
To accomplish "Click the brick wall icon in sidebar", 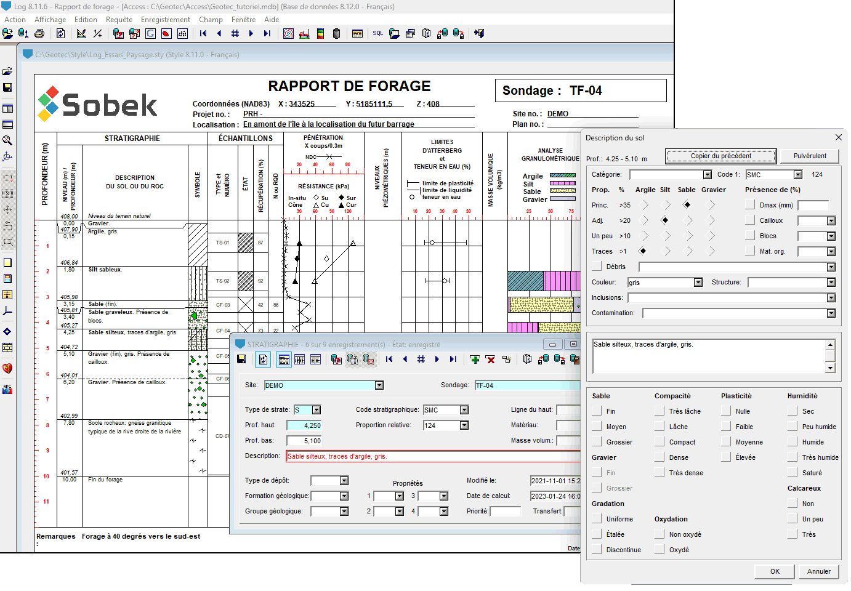I will coord(7,347).
